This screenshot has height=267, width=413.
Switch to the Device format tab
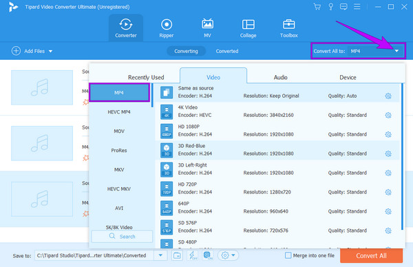348,77
